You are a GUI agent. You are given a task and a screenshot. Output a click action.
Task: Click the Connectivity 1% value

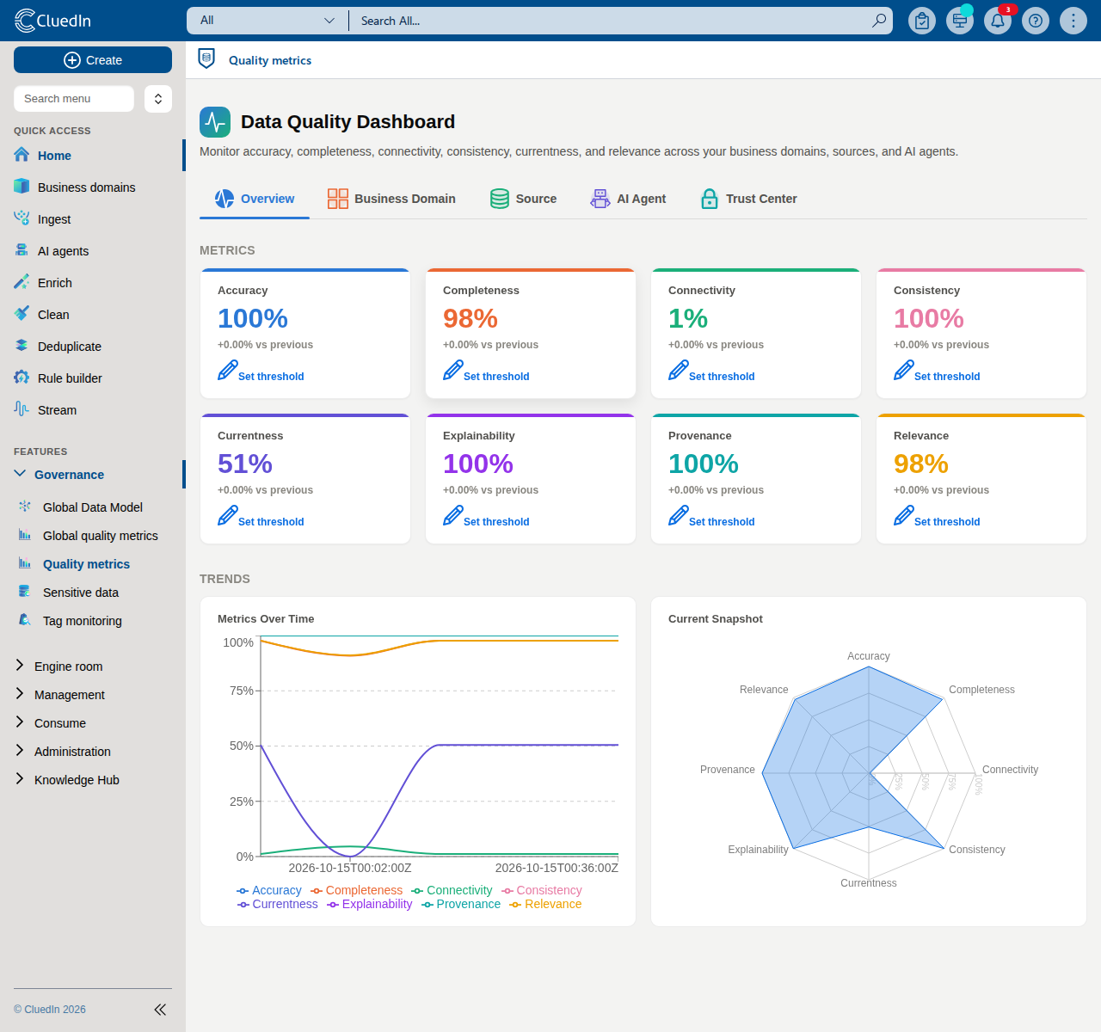[x=688, y=318]
